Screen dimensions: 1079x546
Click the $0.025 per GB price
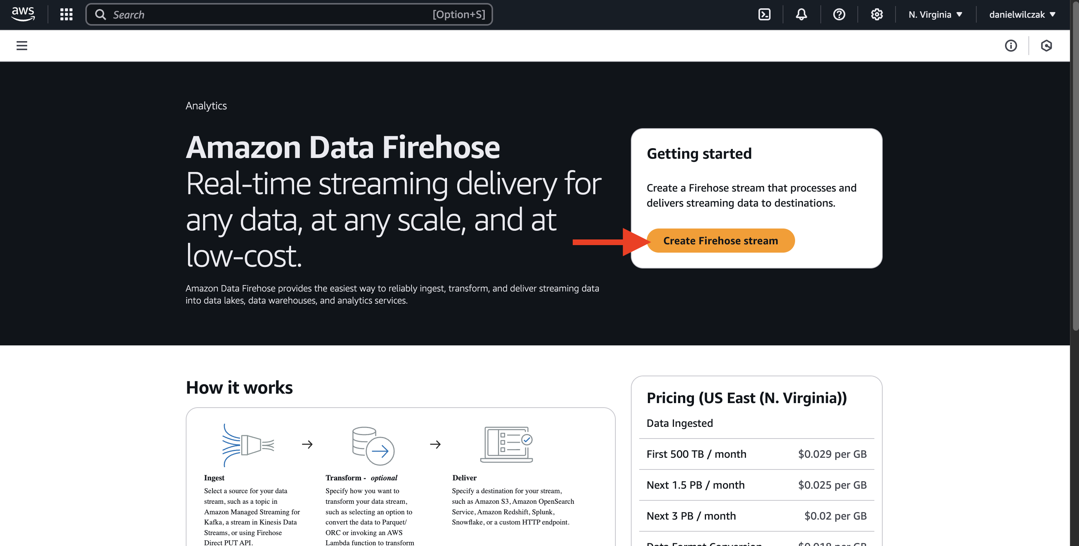(x=832, y=485)
